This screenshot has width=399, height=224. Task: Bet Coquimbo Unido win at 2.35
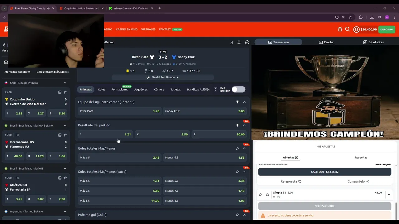(14, 114)
